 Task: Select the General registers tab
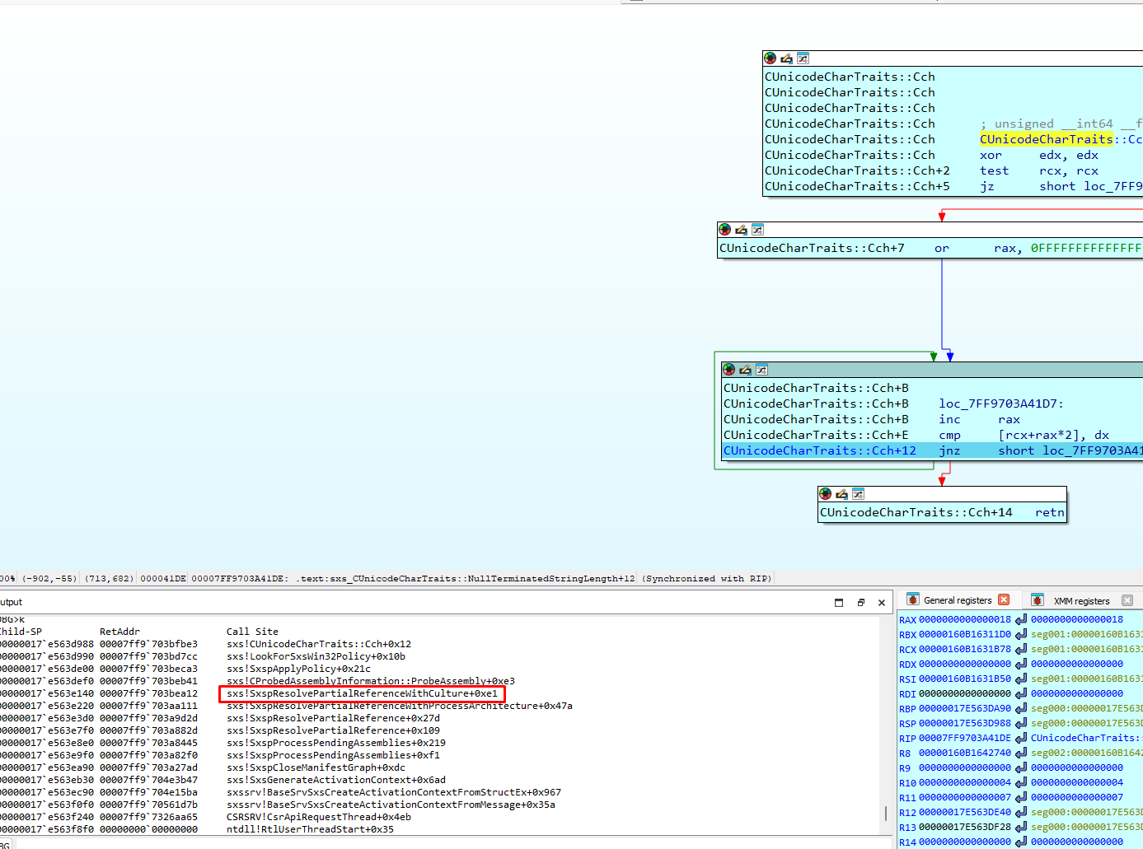[958, 600]
